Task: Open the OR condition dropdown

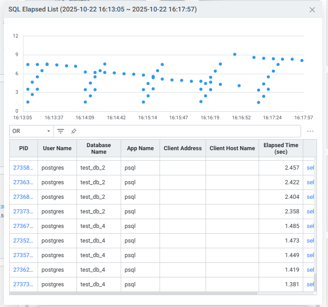Action: (x=31, y=131)
